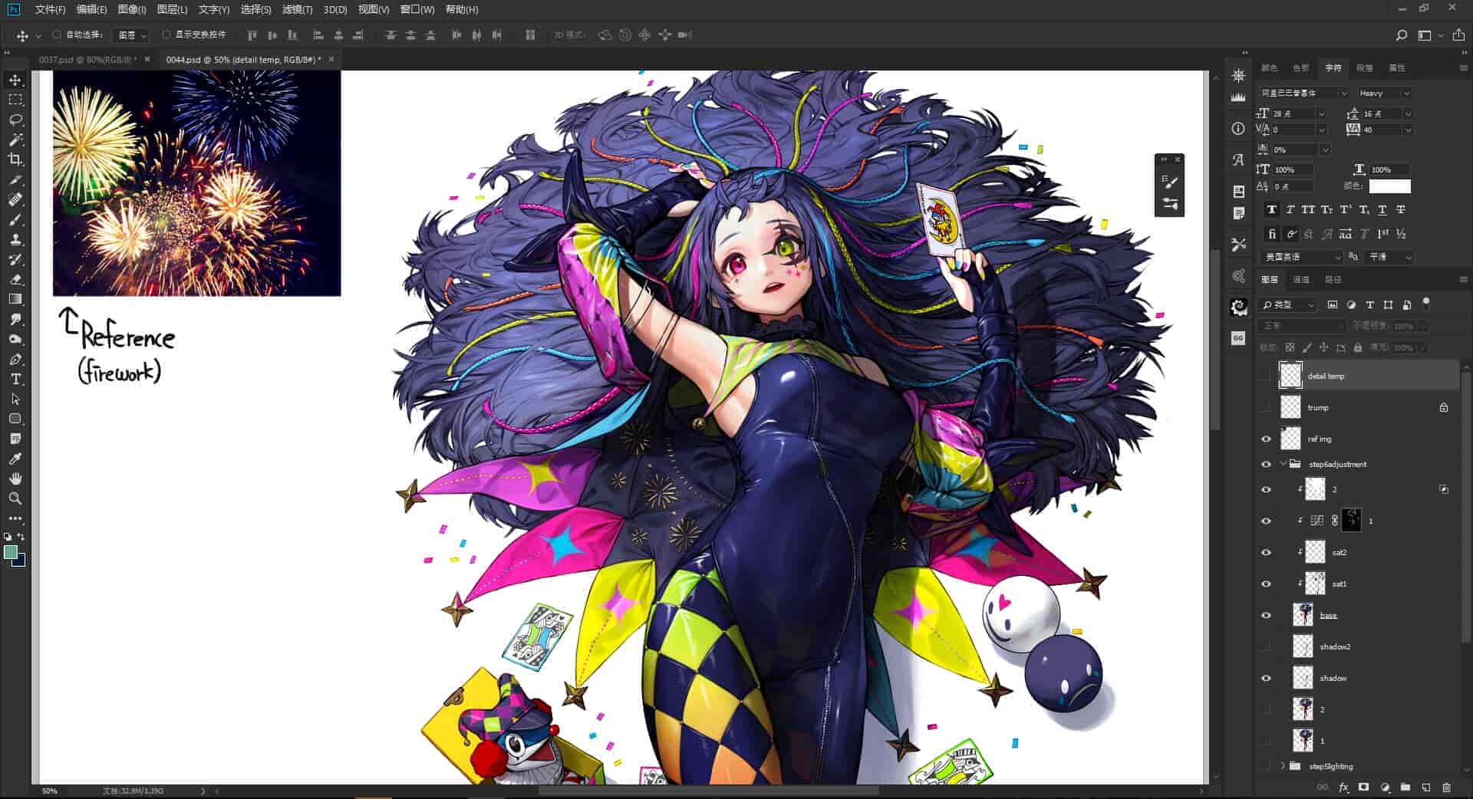Apply underline text style
The height and width of the screenshot is (799, 1473).
coord(1382,210)
